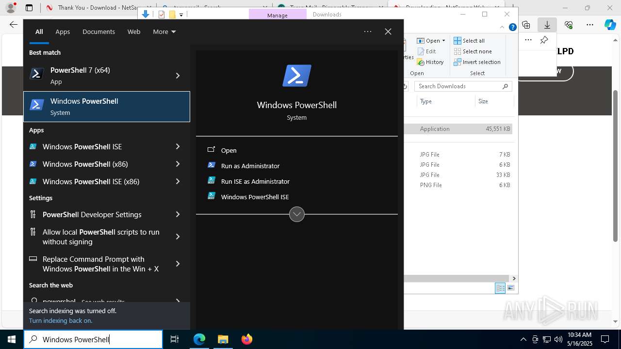Click Open action in preview pane

pos(229,150)
